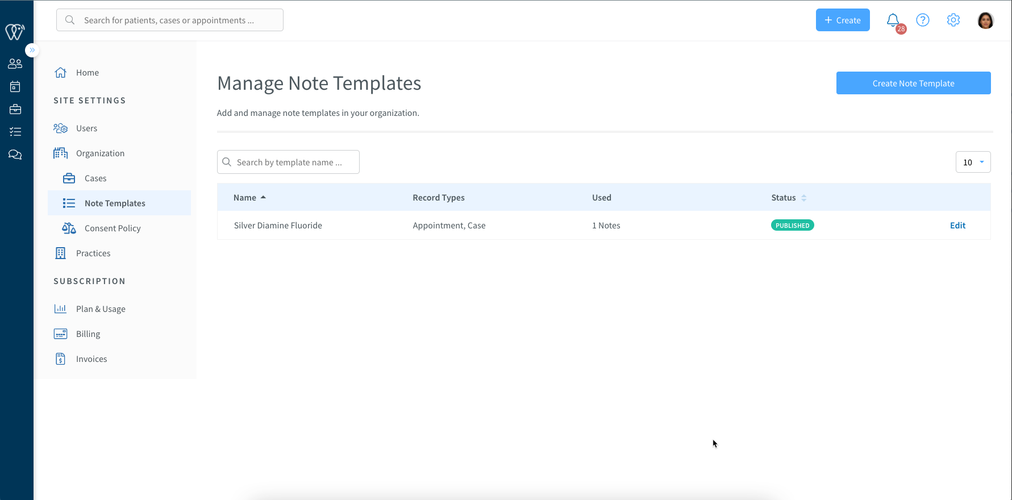Click the 'Appointment, Case' record types cell

point(449,226)
